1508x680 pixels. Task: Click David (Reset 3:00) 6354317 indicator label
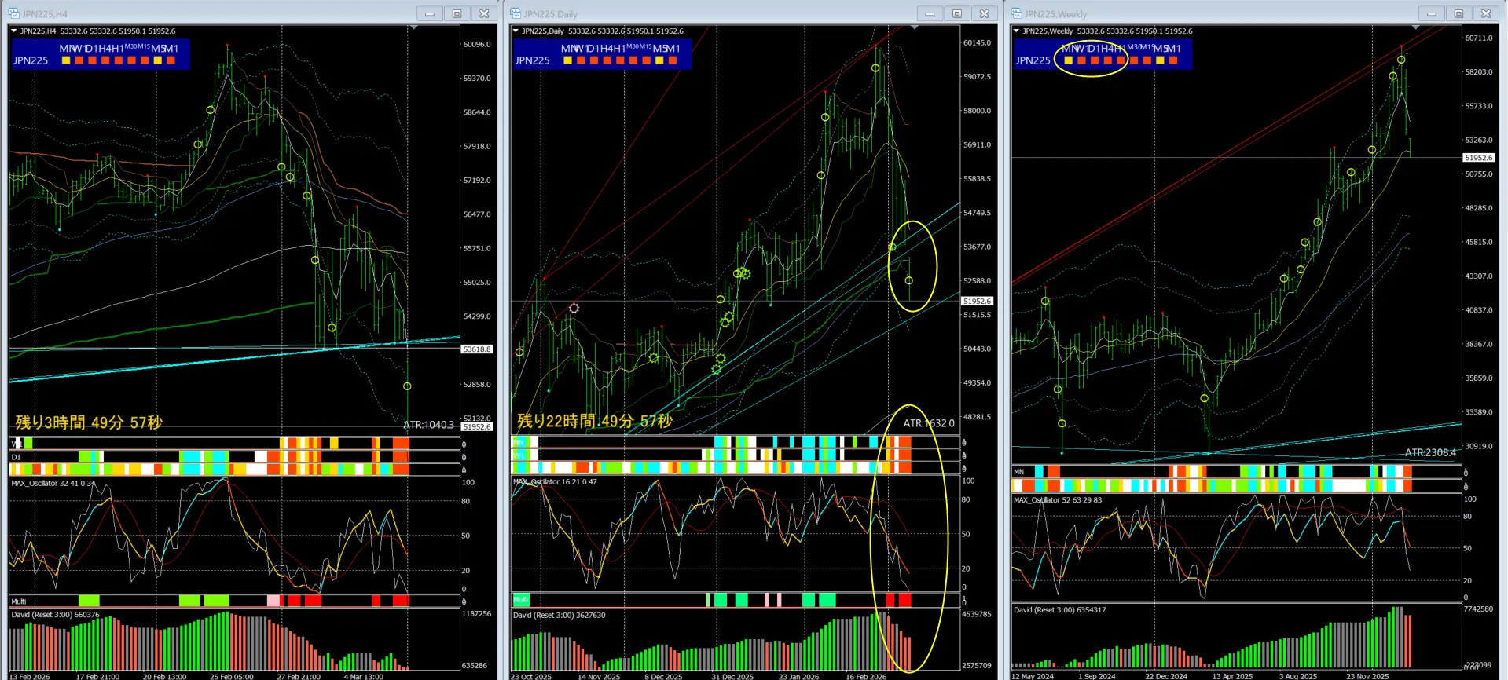pos(1060,610)
